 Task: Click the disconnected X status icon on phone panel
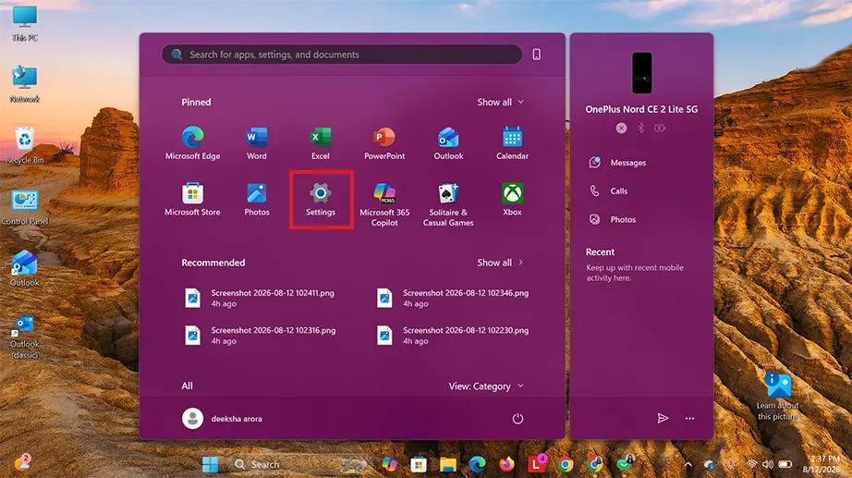click(x=621, y=128)
